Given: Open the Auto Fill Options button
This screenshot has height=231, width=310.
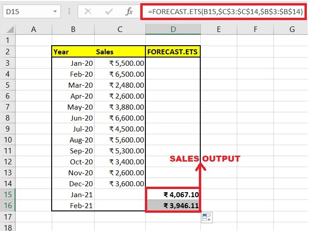Looking at the screenshot, I should pyautogui.click(x=207, y=217).
